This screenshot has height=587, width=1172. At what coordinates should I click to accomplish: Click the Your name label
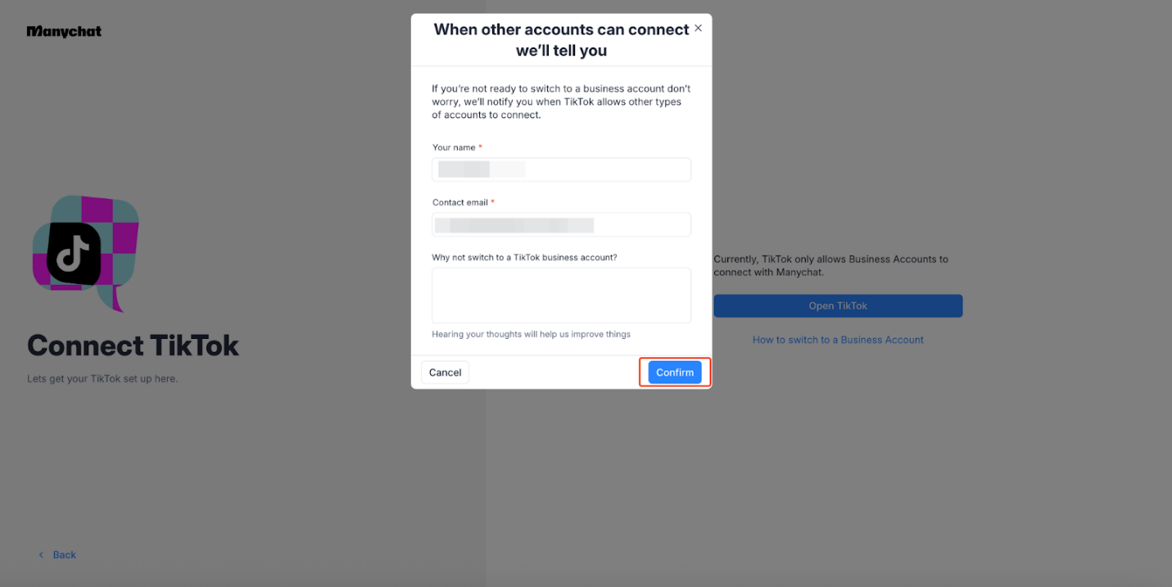pyautogui.click(x=454, y=147)
